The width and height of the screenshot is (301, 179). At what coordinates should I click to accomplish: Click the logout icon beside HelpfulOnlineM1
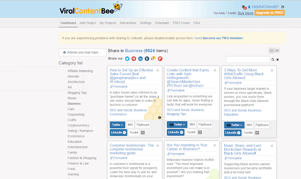coord(283,7)
